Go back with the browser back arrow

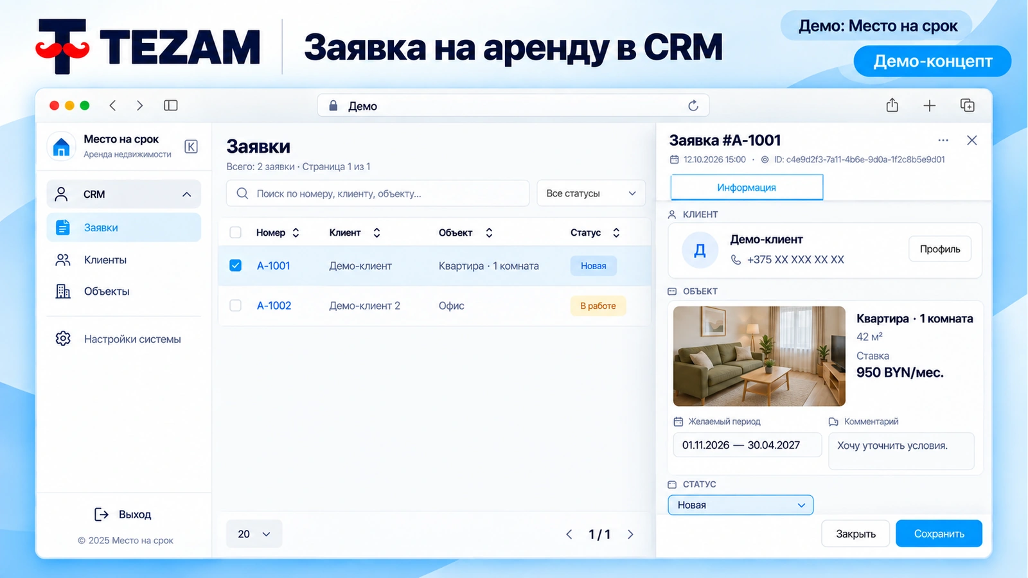pyautogui.click(x=112, y=105)
